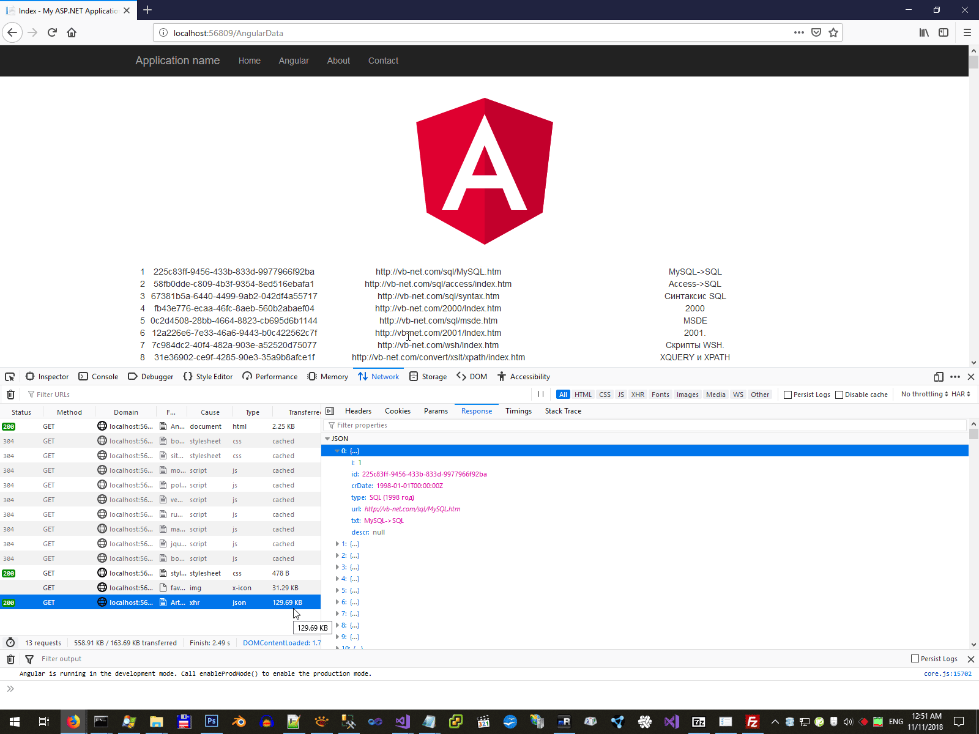The image size is (979, 734).
Task: Reload the current page
Action: (52, 32)
